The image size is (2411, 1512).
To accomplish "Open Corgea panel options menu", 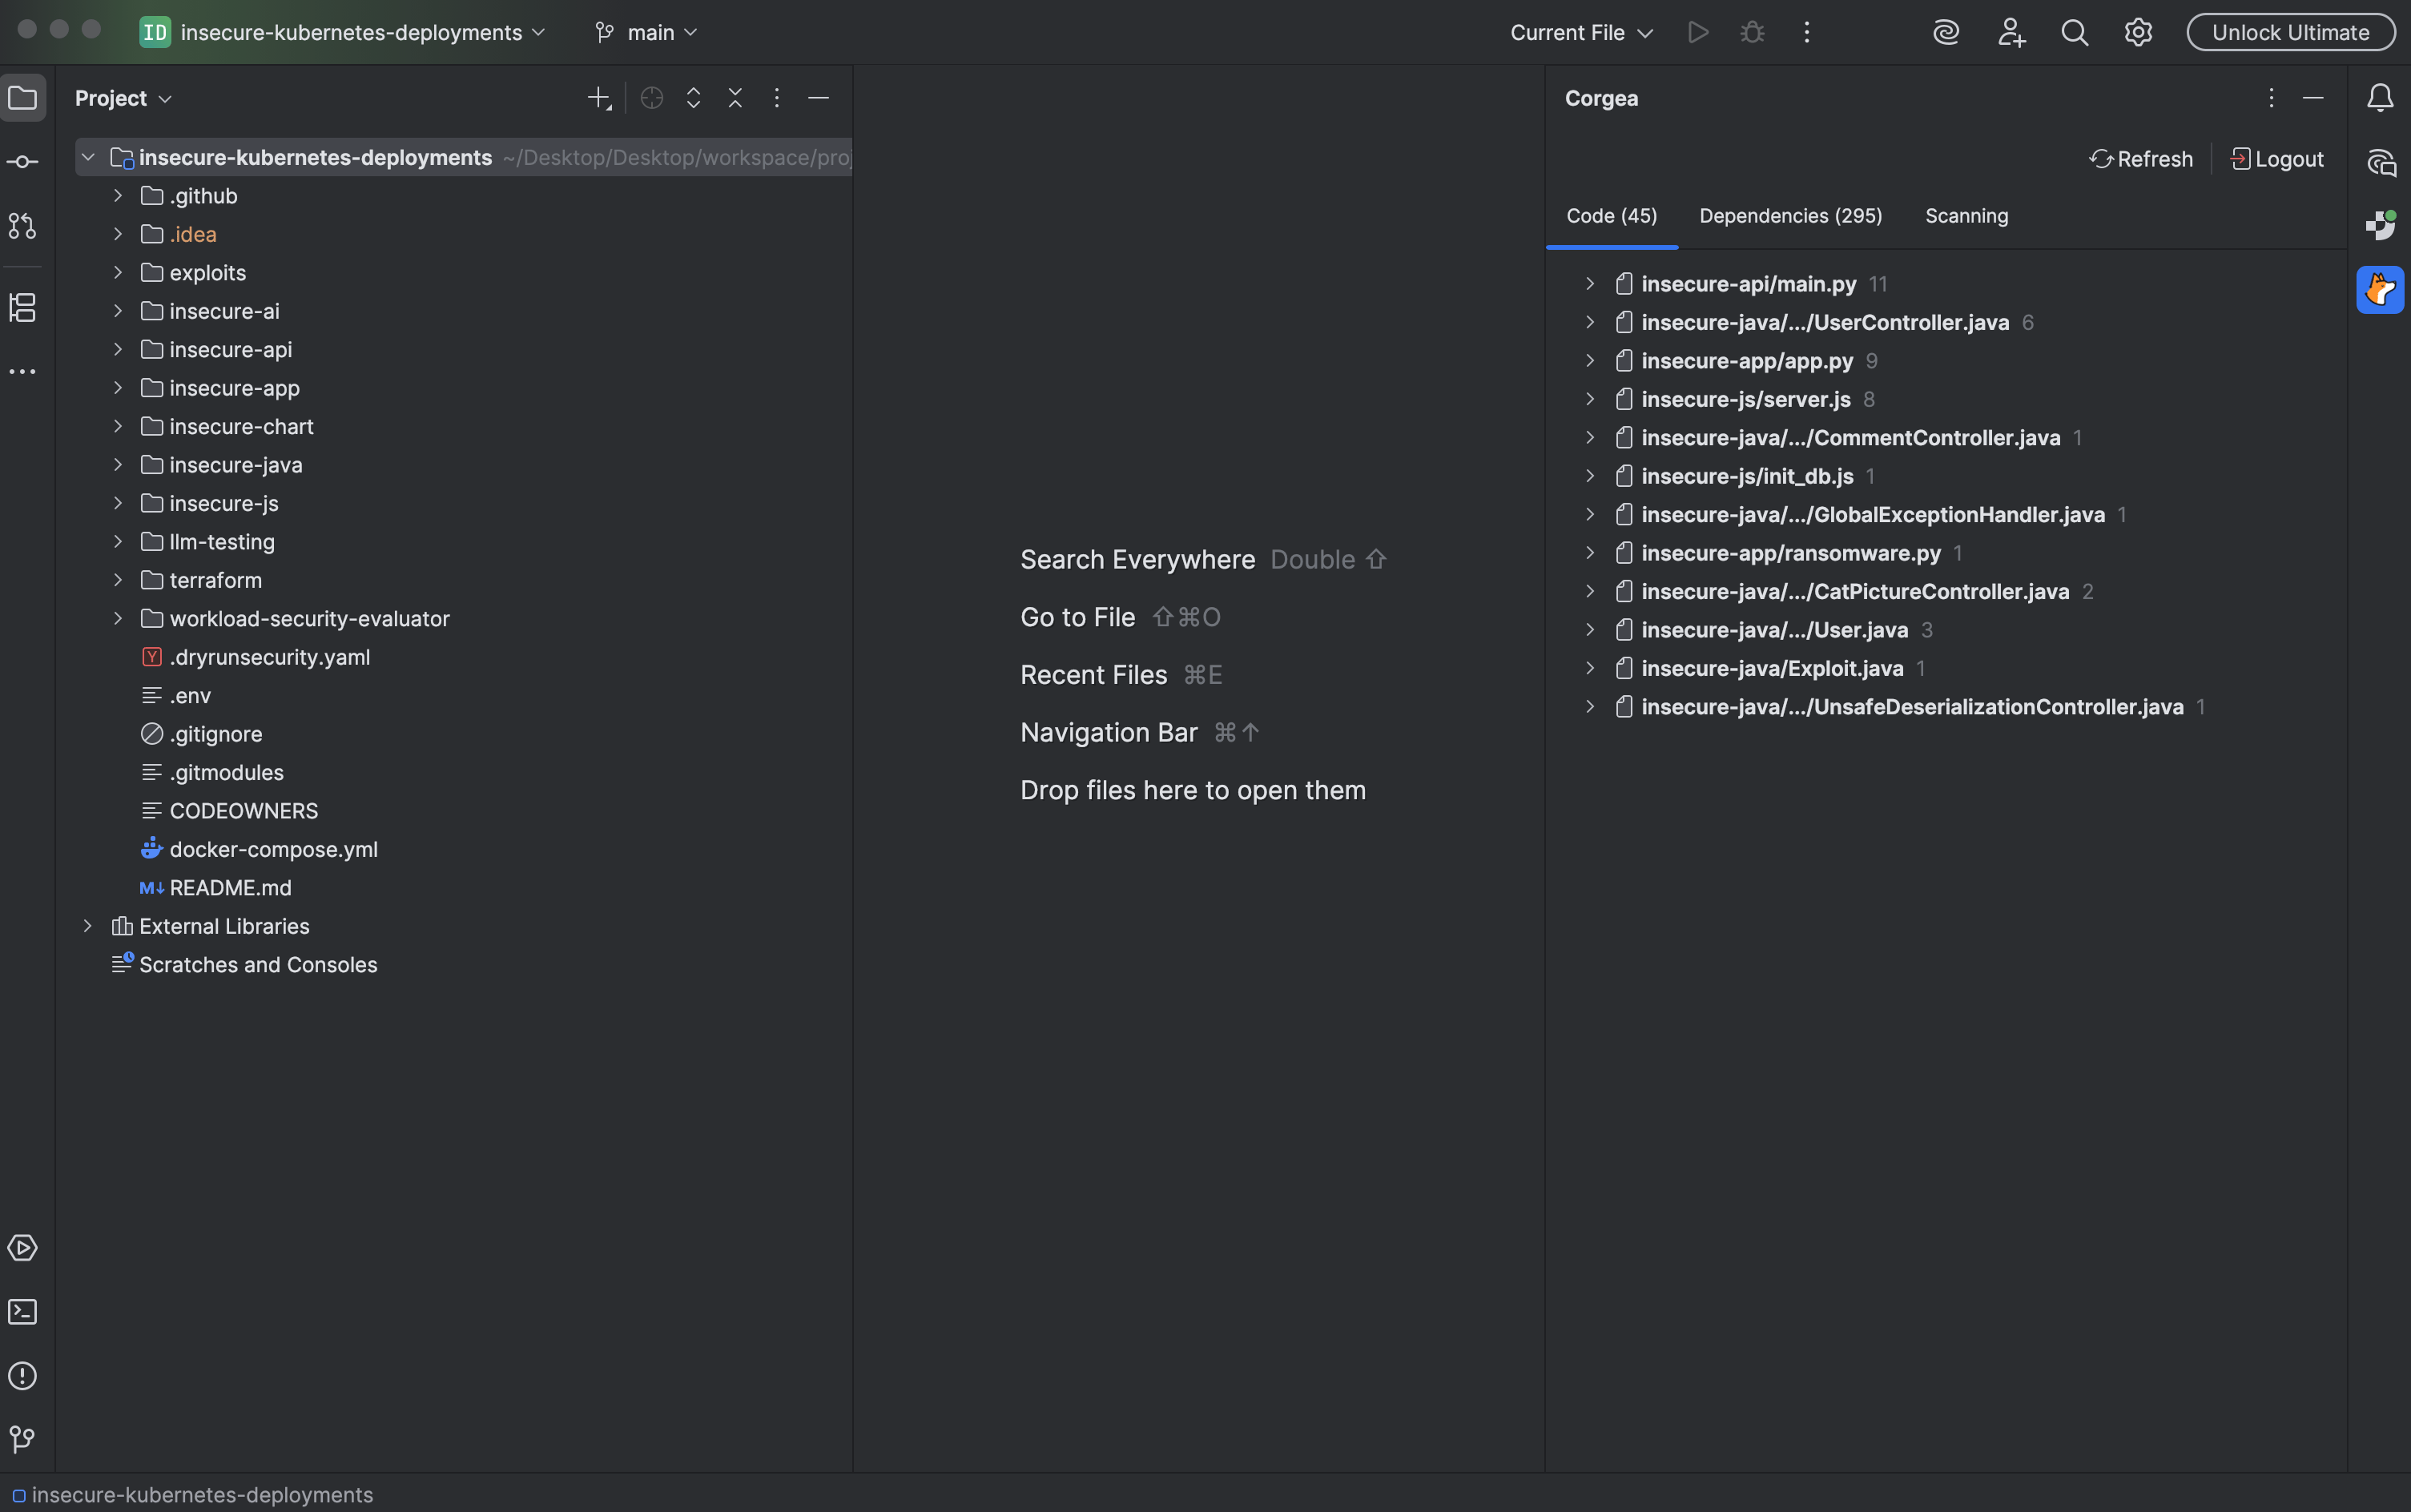I will coord(2271,98).
